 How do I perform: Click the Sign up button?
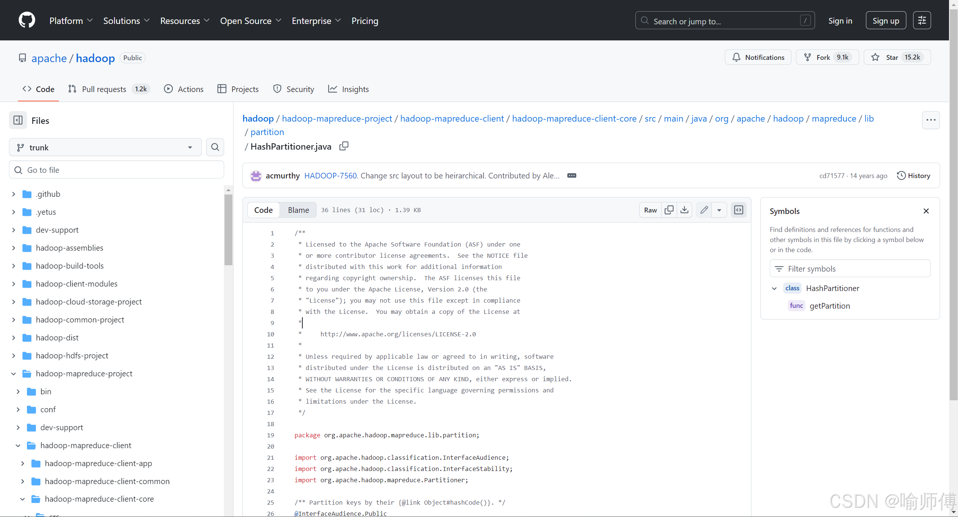tap(886, 21)
